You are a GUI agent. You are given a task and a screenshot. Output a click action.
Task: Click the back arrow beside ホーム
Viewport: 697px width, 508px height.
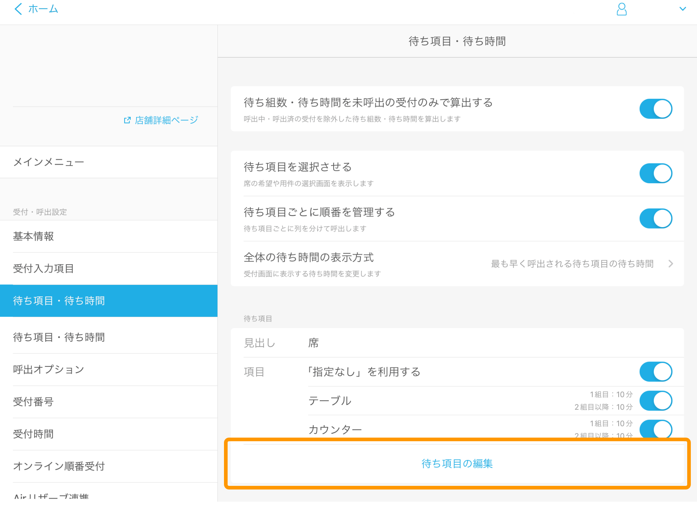point(18,9)
